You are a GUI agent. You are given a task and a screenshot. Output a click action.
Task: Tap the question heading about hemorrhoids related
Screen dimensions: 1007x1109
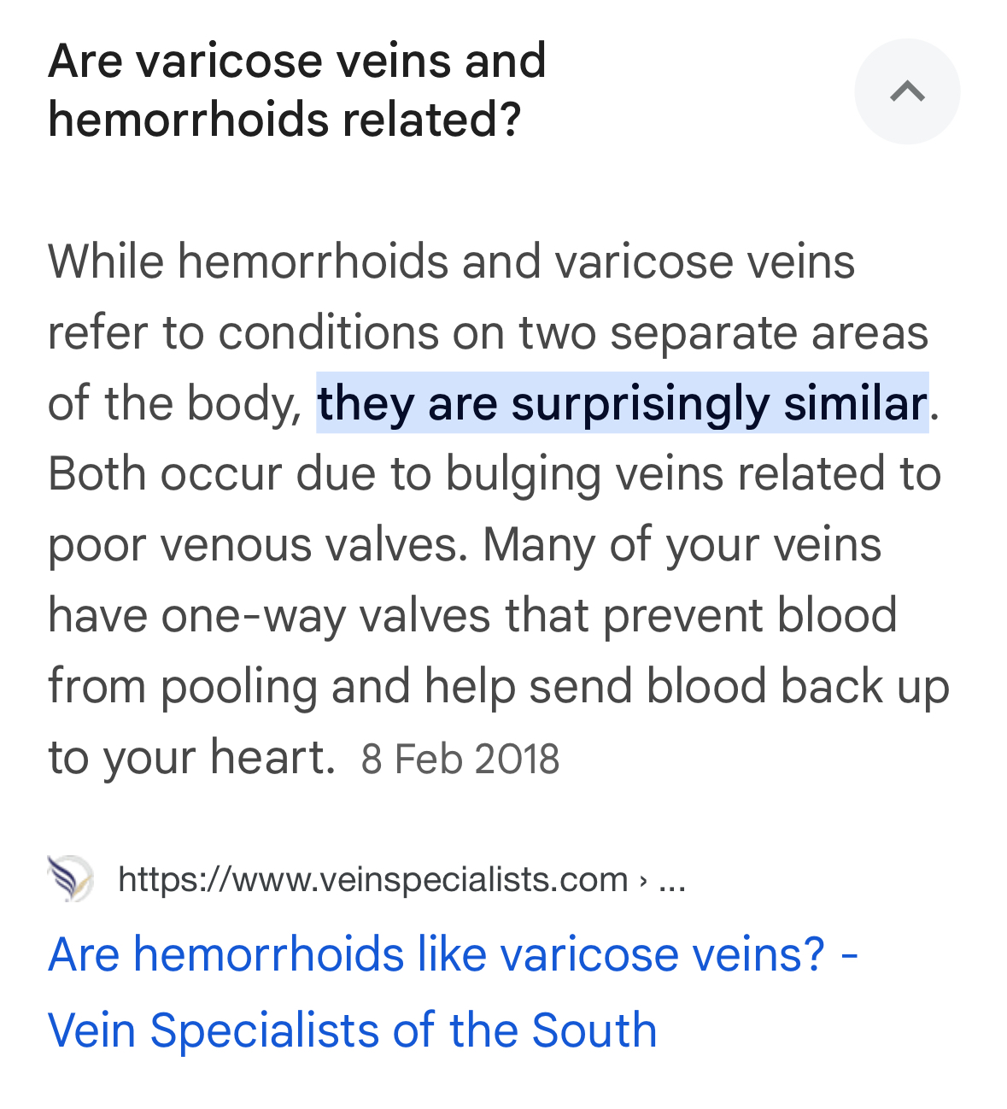click(x=297, y=90)
